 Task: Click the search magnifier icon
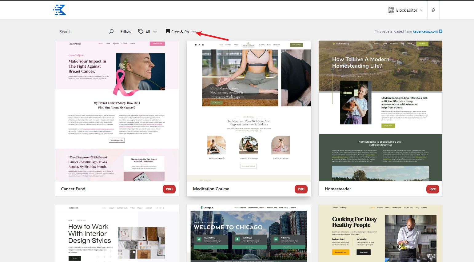pyautogui.click(x=111, y=31)
